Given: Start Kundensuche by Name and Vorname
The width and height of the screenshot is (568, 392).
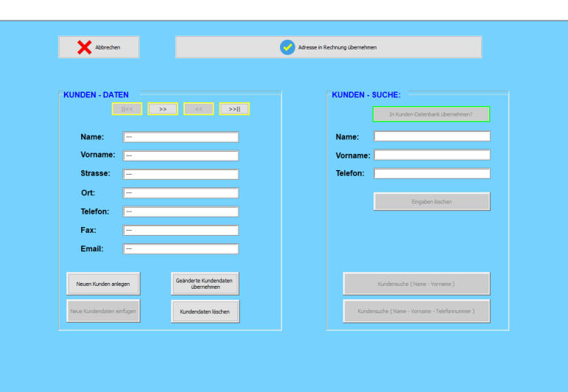Looking at the screenshot, I should tap(416, 284).
